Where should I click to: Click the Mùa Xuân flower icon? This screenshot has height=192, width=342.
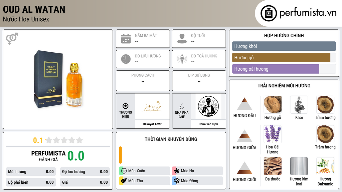click(x=124, y=171)
